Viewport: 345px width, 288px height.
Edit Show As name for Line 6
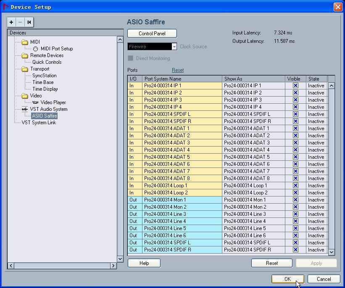[253, 236]
